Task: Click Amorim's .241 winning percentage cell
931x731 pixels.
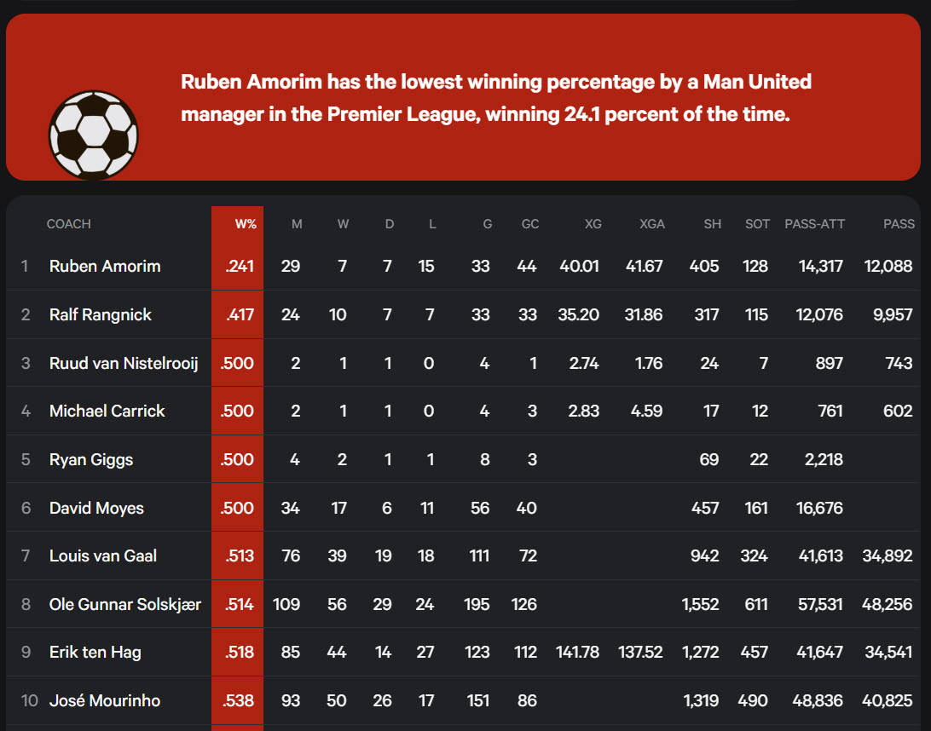Action: click(x=238, y=266)
